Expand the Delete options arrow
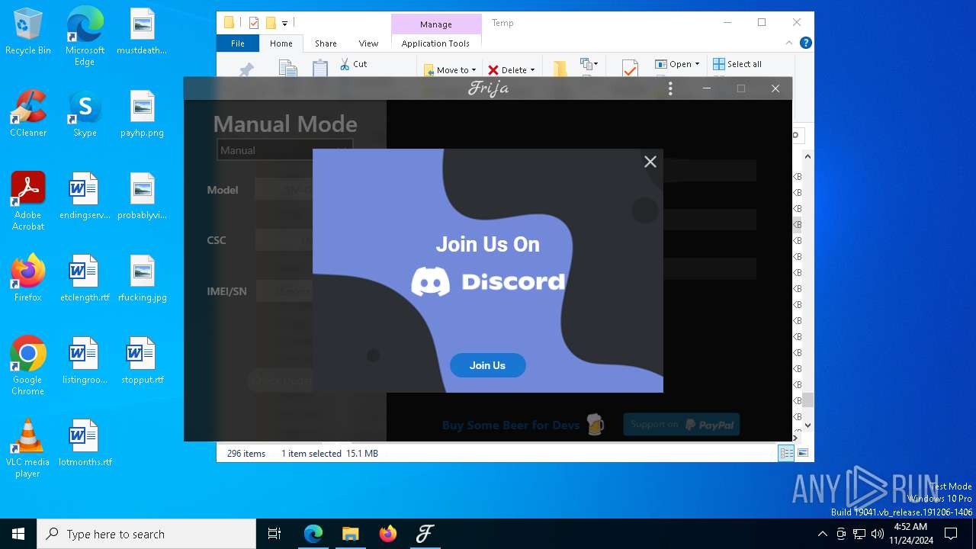 [x=532, y=70]
